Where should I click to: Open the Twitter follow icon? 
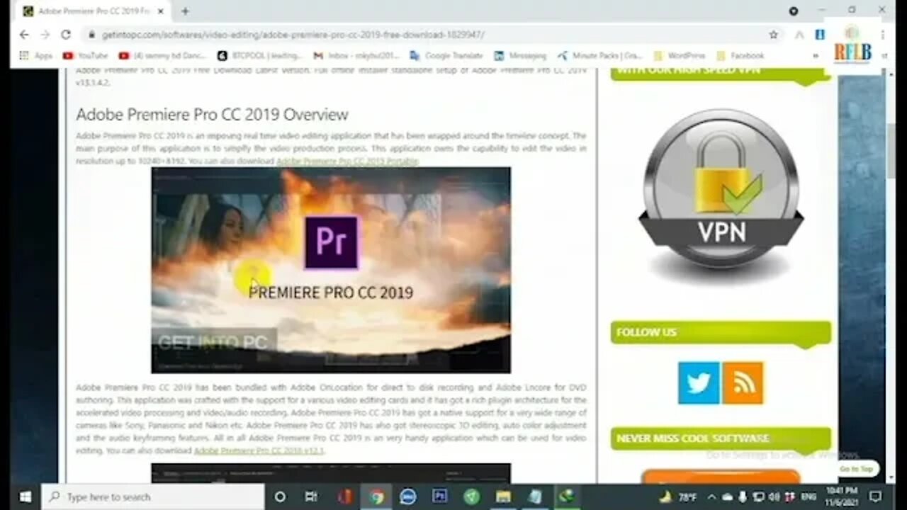click(698, 382)
